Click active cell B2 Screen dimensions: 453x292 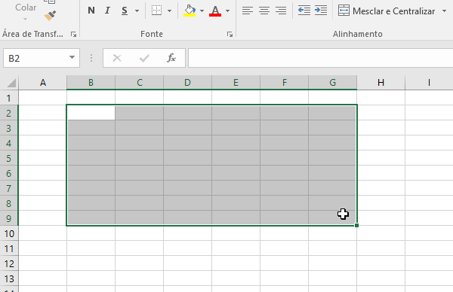(91, 113)
